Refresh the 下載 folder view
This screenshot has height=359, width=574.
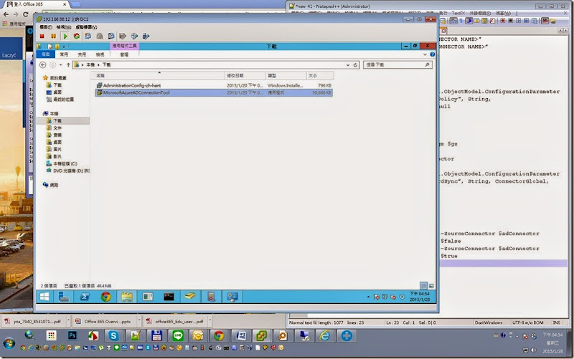355,64
